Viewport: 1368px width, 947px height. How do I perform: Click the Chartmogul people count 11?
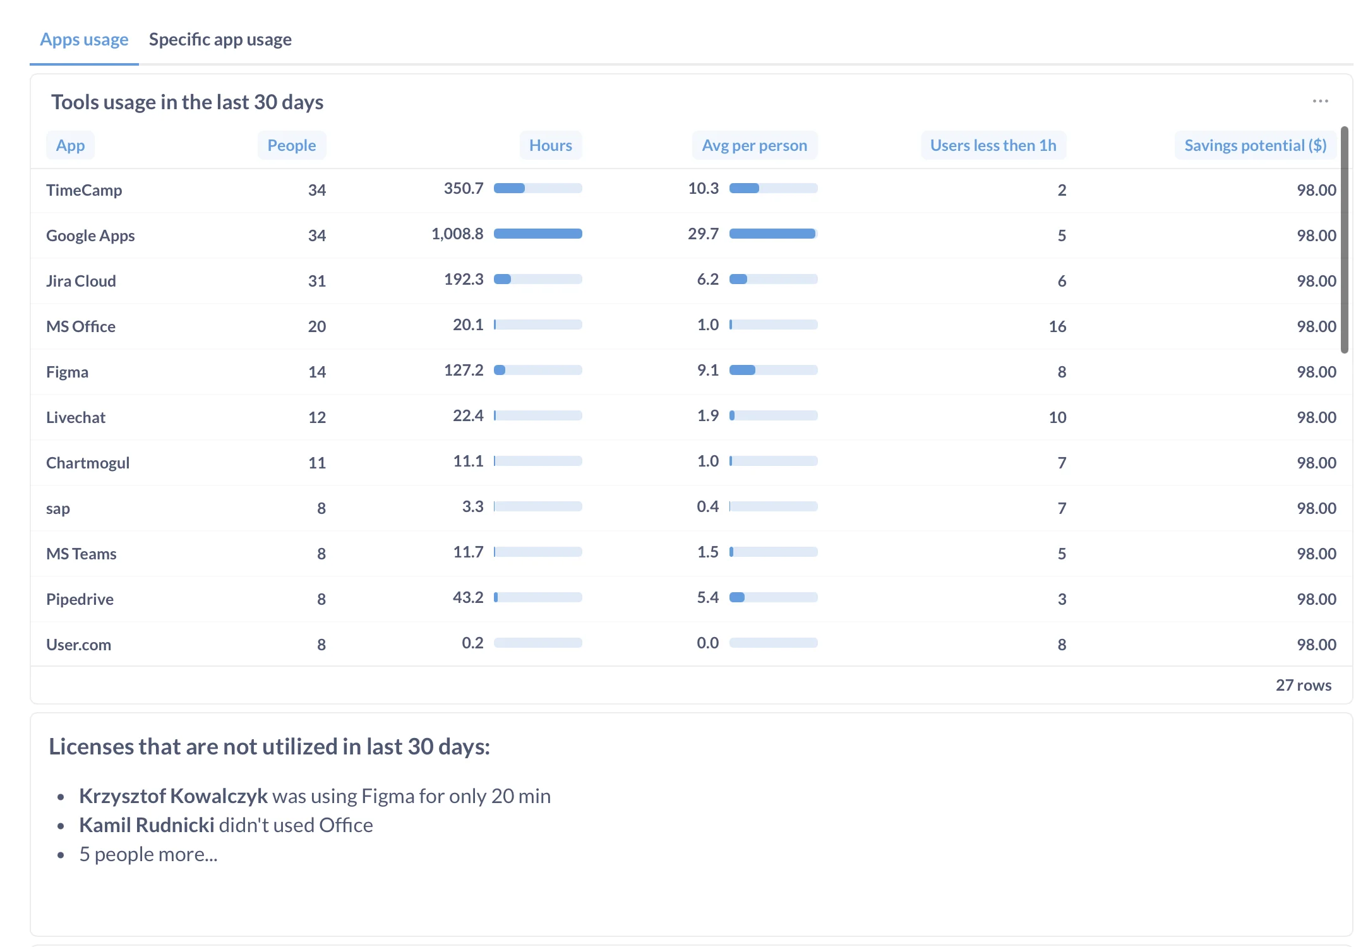pyautogui.click(x=317, y=463)
